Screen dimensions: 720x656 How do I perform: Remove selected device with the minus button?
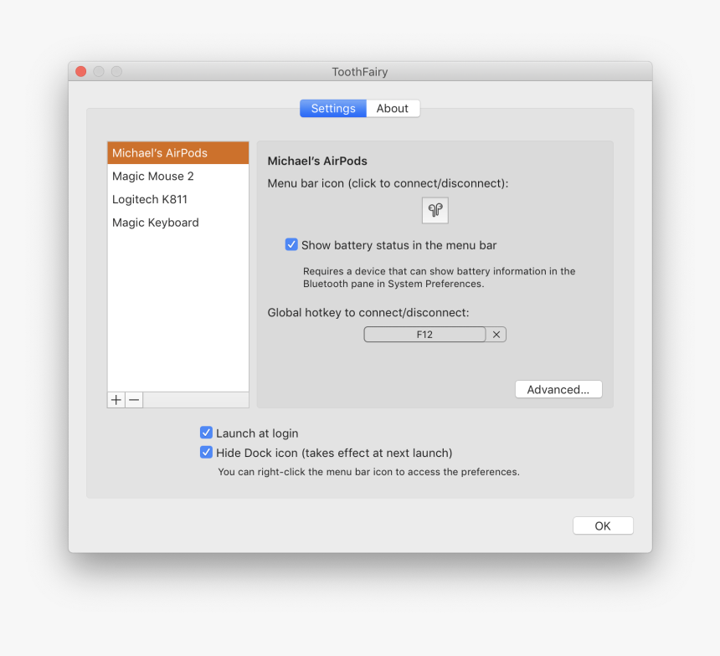pos(134,399)
